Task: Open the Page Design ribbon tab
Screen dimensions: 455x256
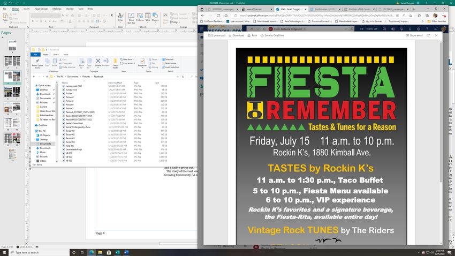Action: pyautogui.click(x=41, y=9)
